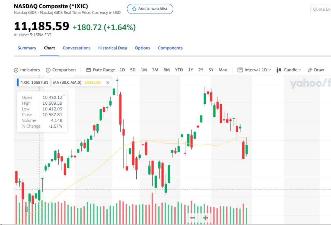This screenshot has width=331, height=225.
Task: Click the Low value 10,412.09
Action: coord(52,109)
